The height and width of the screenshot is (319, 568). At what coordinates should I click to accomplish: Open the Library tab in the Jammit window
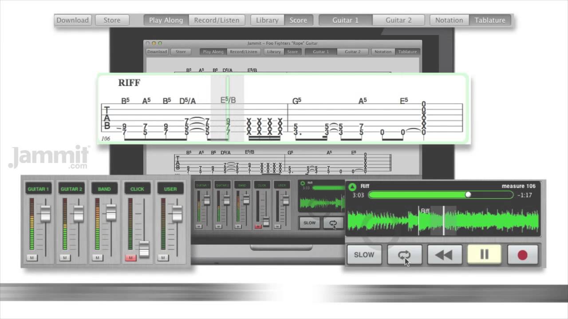274,52
